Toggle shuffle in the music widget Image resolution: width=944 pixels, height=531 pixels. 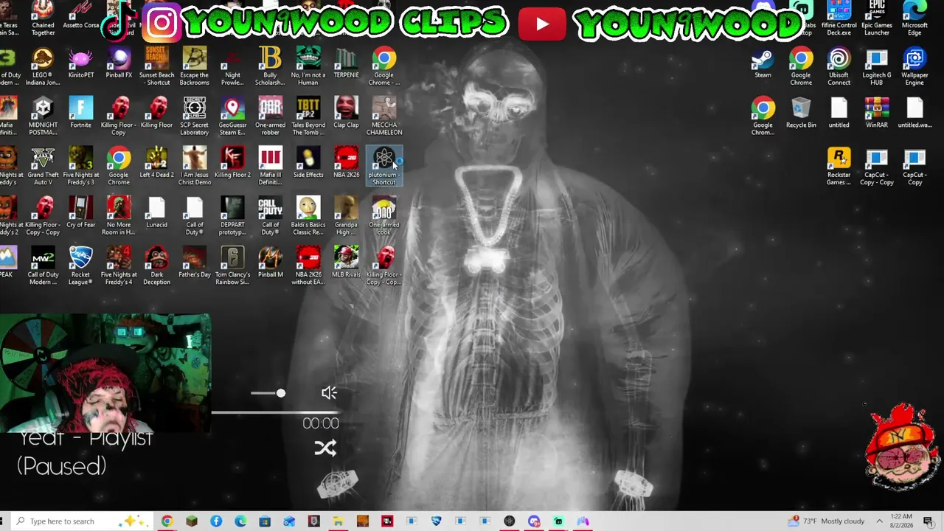click(325, 448)
